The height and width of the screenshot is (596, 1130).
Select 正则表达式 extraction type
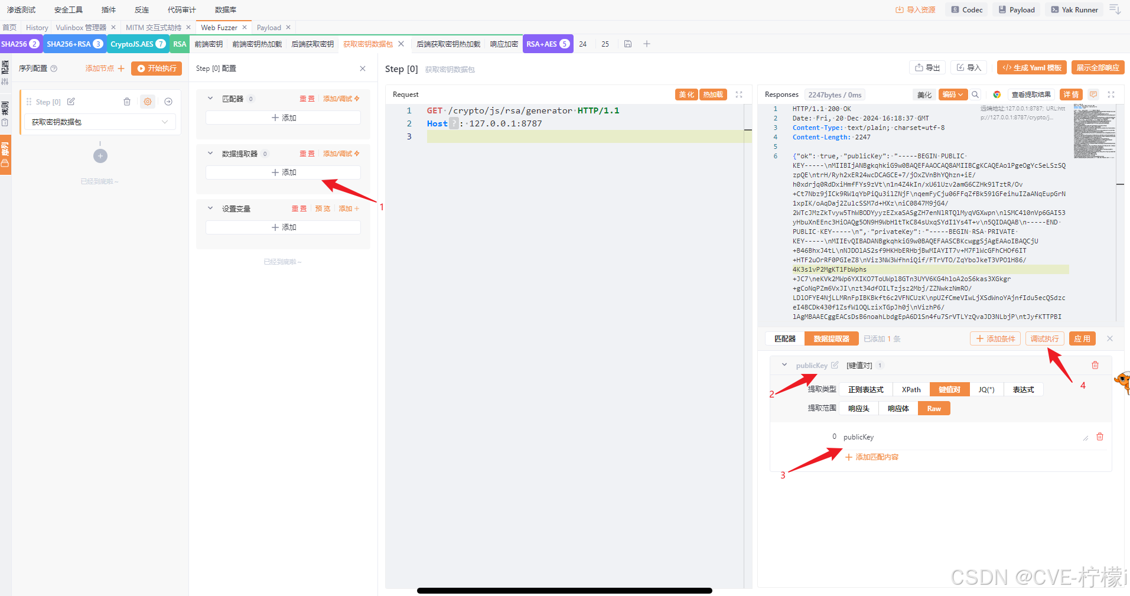[x=866, y=390]
